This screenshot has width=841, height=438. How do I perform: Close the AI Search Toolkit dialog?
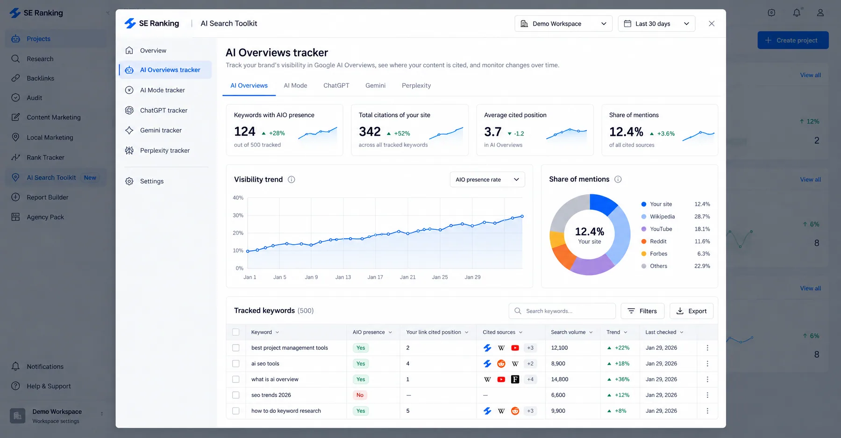pyautogui.click(x=712, y=23)
